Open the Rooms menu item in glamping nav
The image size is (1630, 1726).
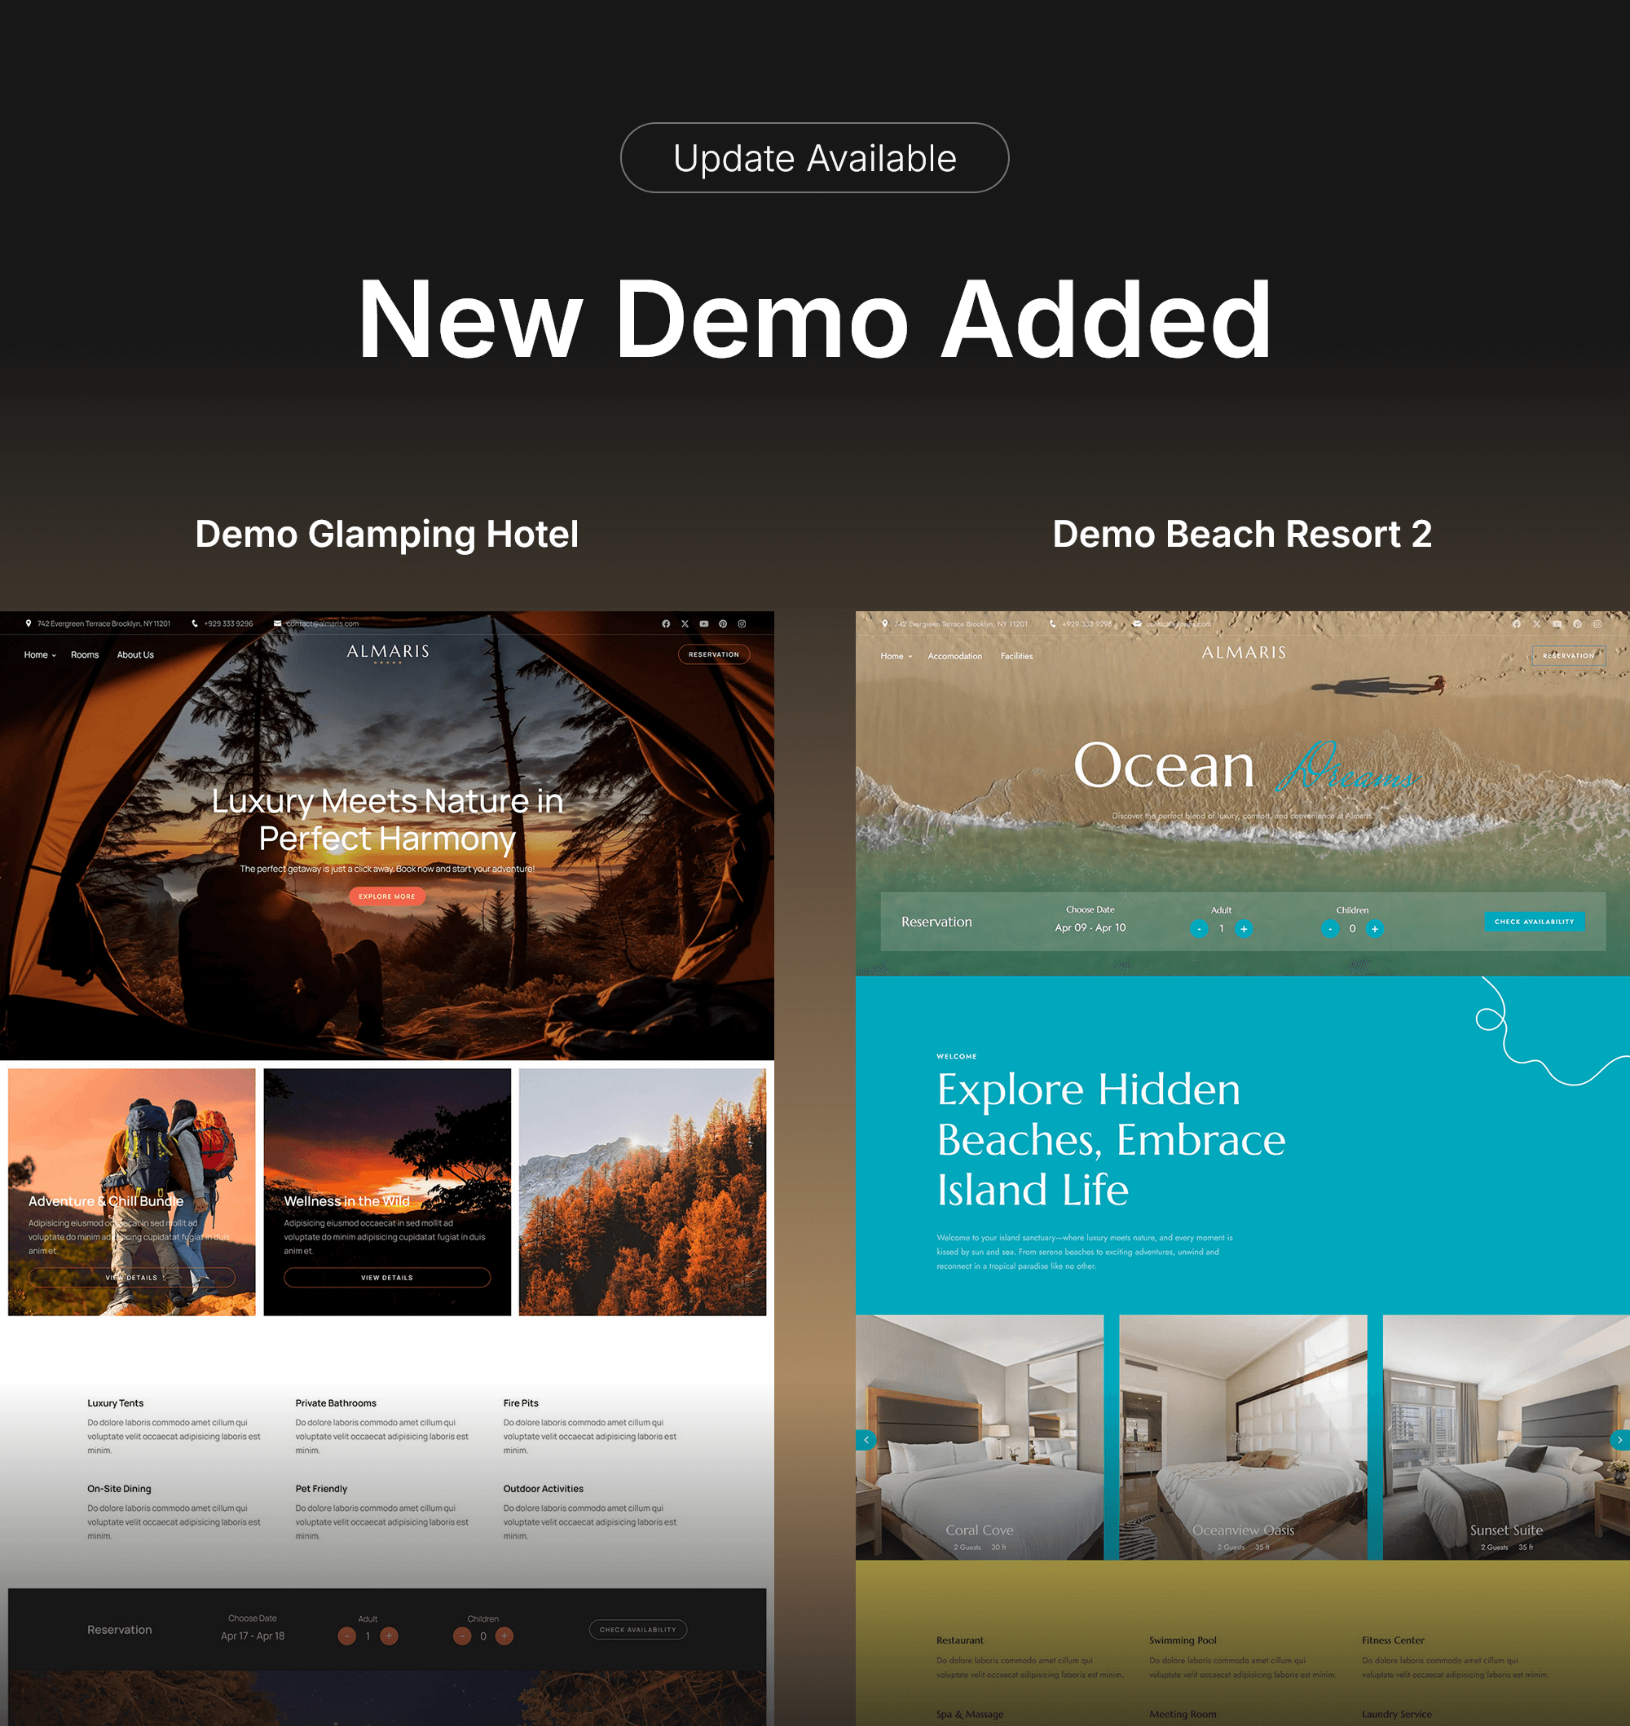[84, 655]
